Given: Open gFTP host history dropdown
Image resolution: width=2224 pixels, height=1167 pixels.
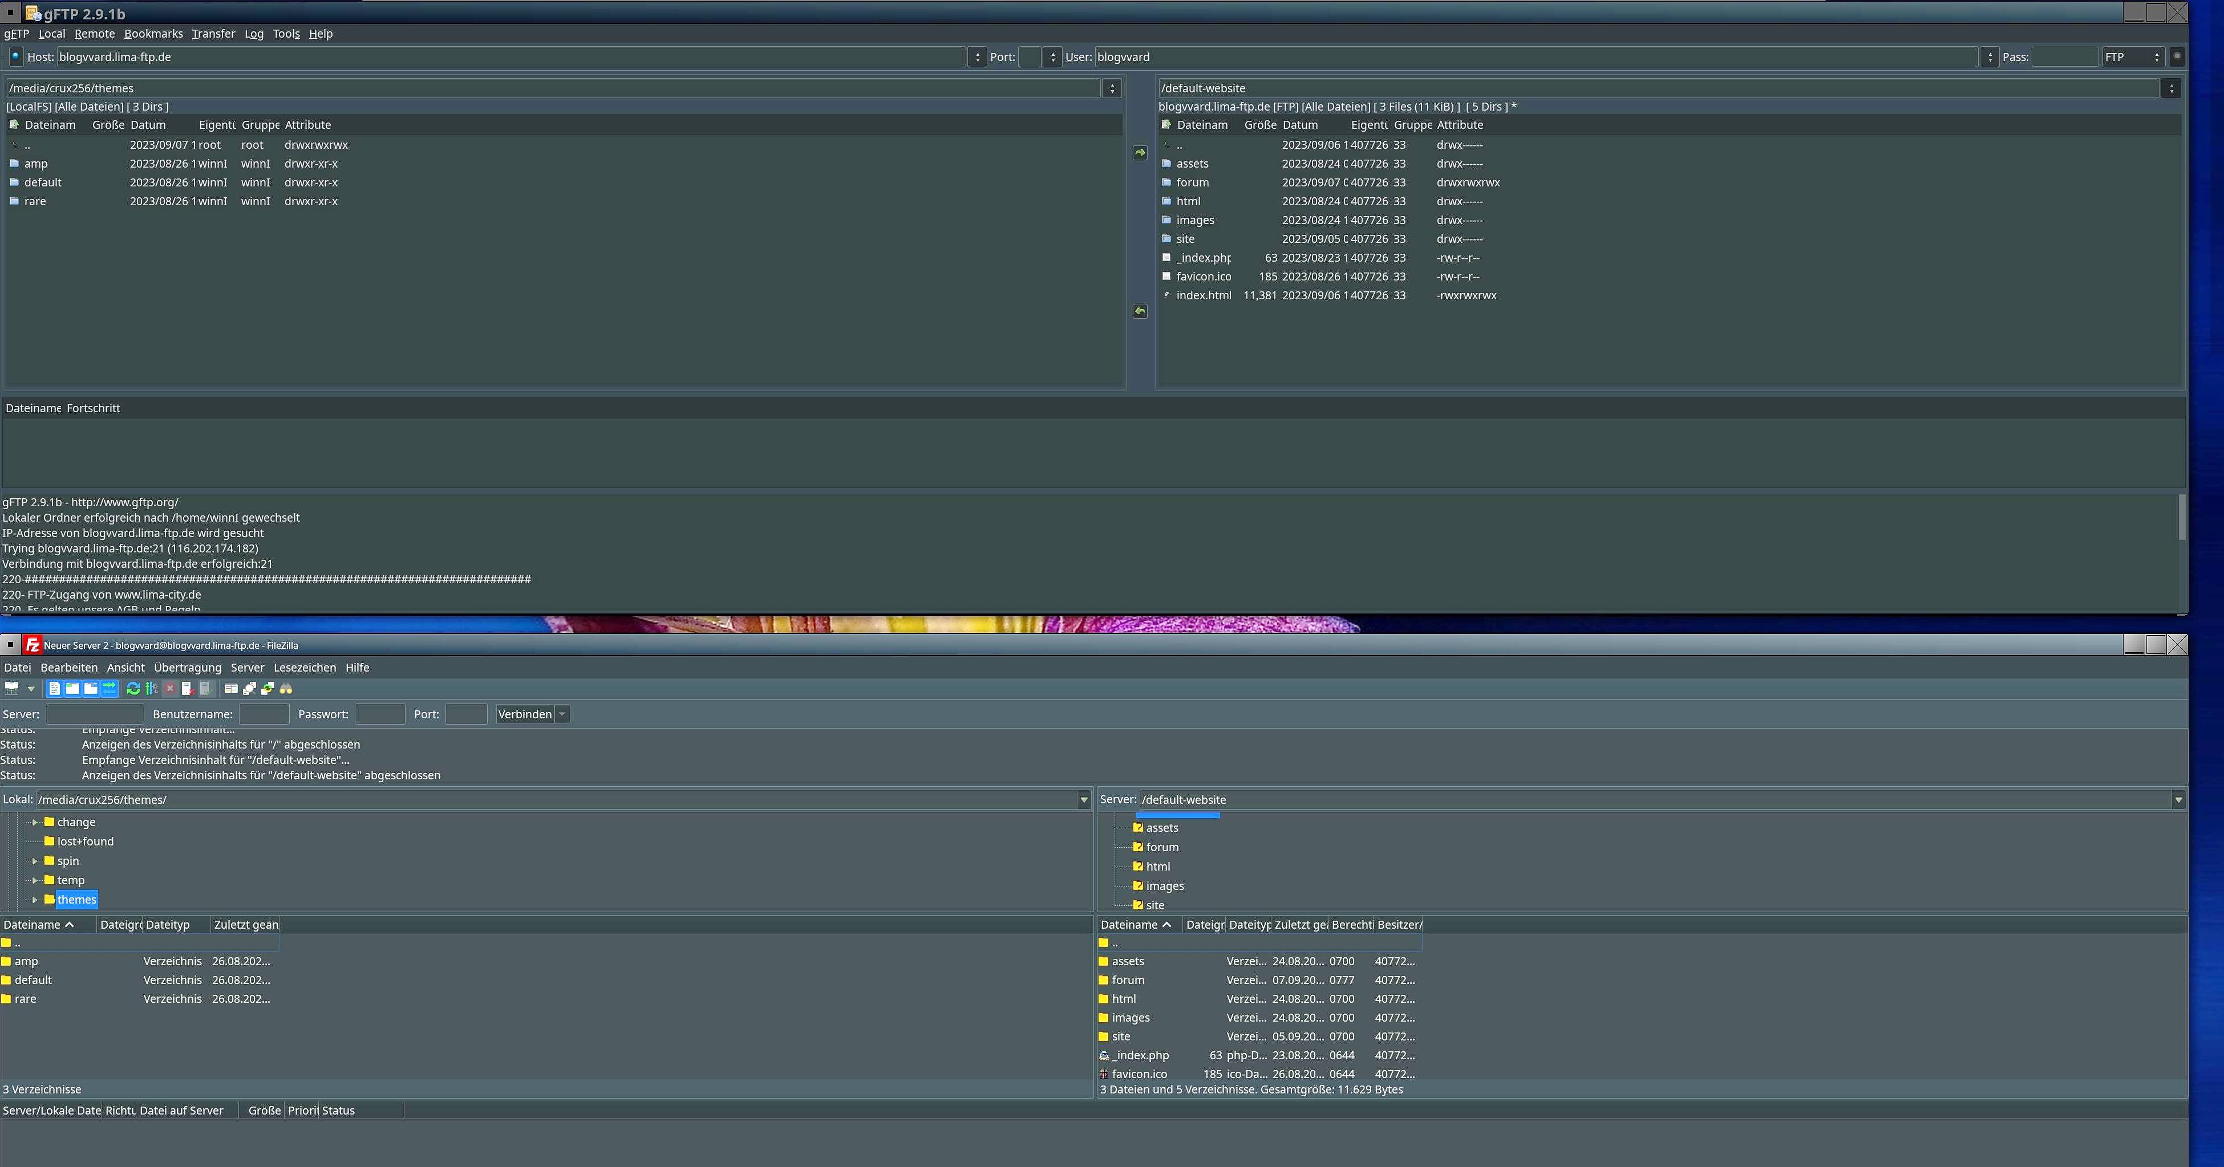Looking at the screenshot, I should click(977, 57).
